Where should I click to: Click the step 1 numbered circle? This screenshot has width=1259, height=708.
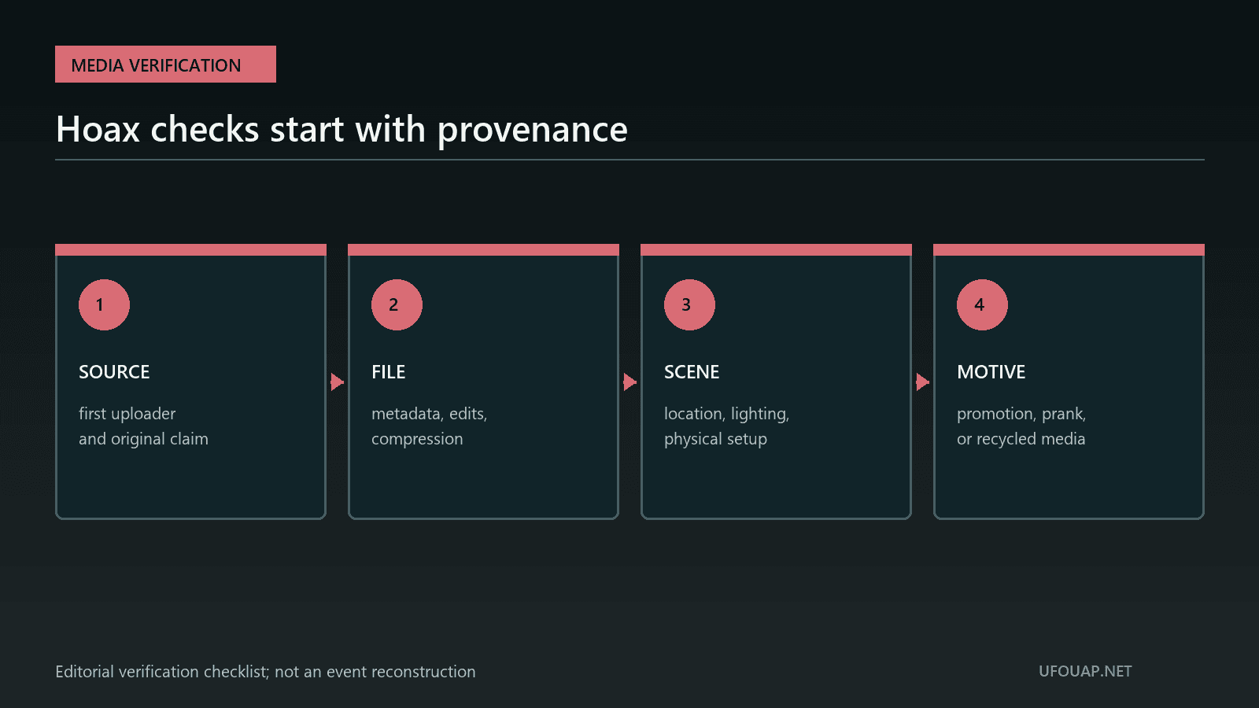pyautogui.click(x=104, y=304)
